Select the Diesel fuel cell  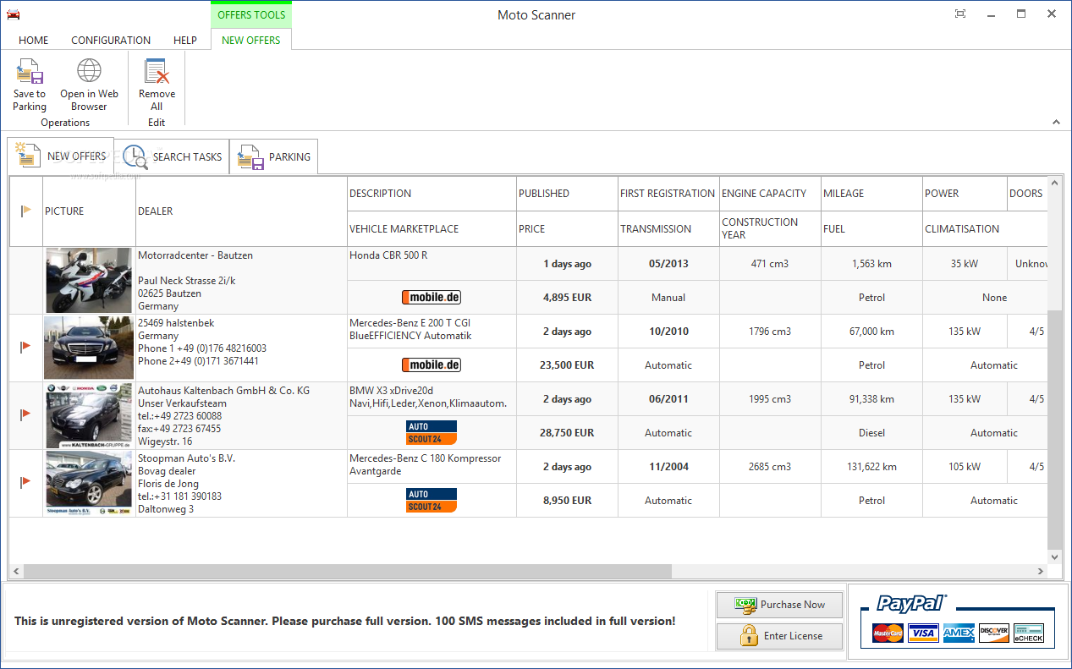coord(871,433)
